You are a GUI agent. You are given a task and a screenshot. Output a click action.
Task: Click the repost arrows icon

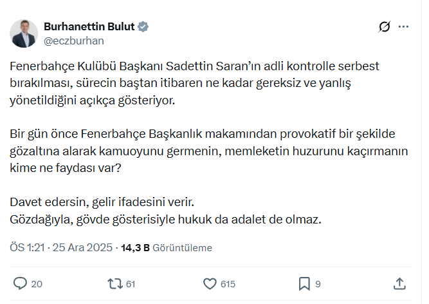pyautogui.click(x=114, y=283)
